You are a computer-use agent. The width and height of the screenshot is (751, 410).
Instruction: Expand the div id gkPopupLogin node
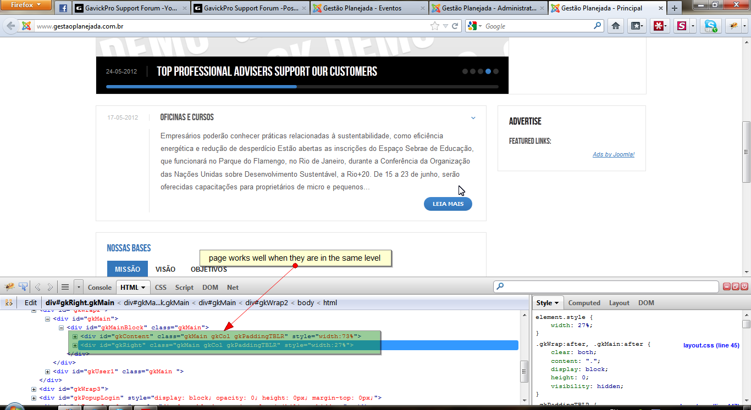point(34,398)
